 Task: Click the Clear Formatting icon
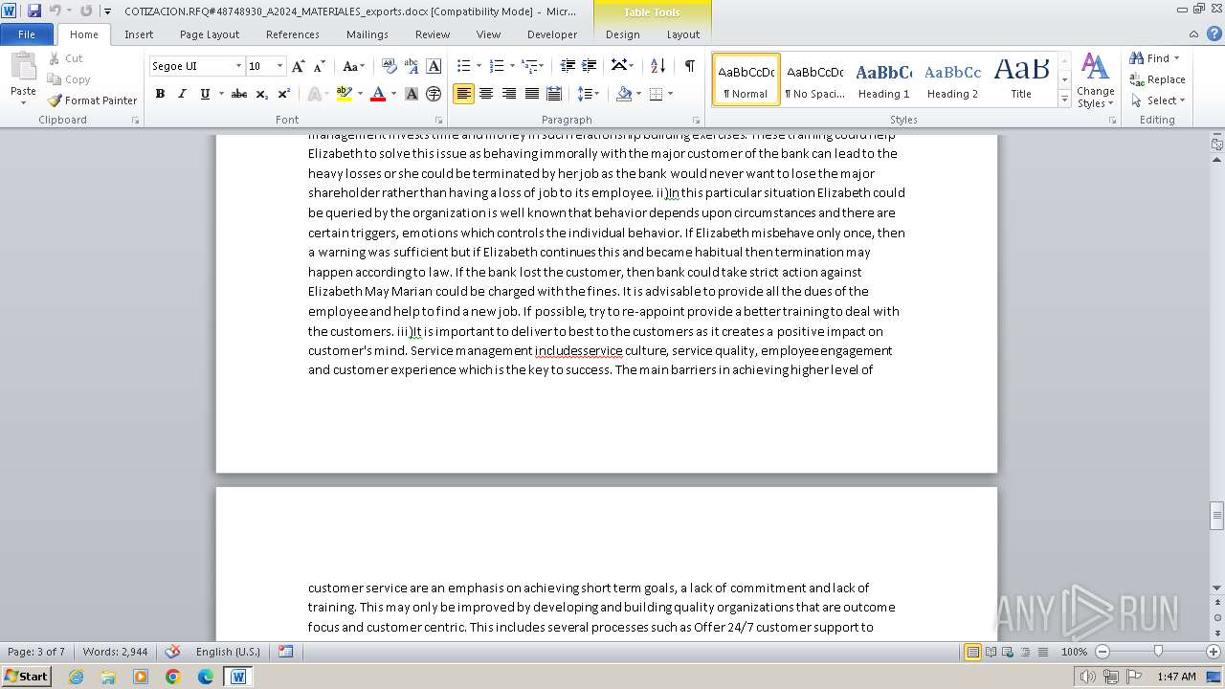389,66
